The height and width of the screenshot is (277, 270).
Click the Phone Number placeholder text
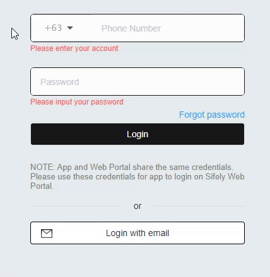coord(131,28)
